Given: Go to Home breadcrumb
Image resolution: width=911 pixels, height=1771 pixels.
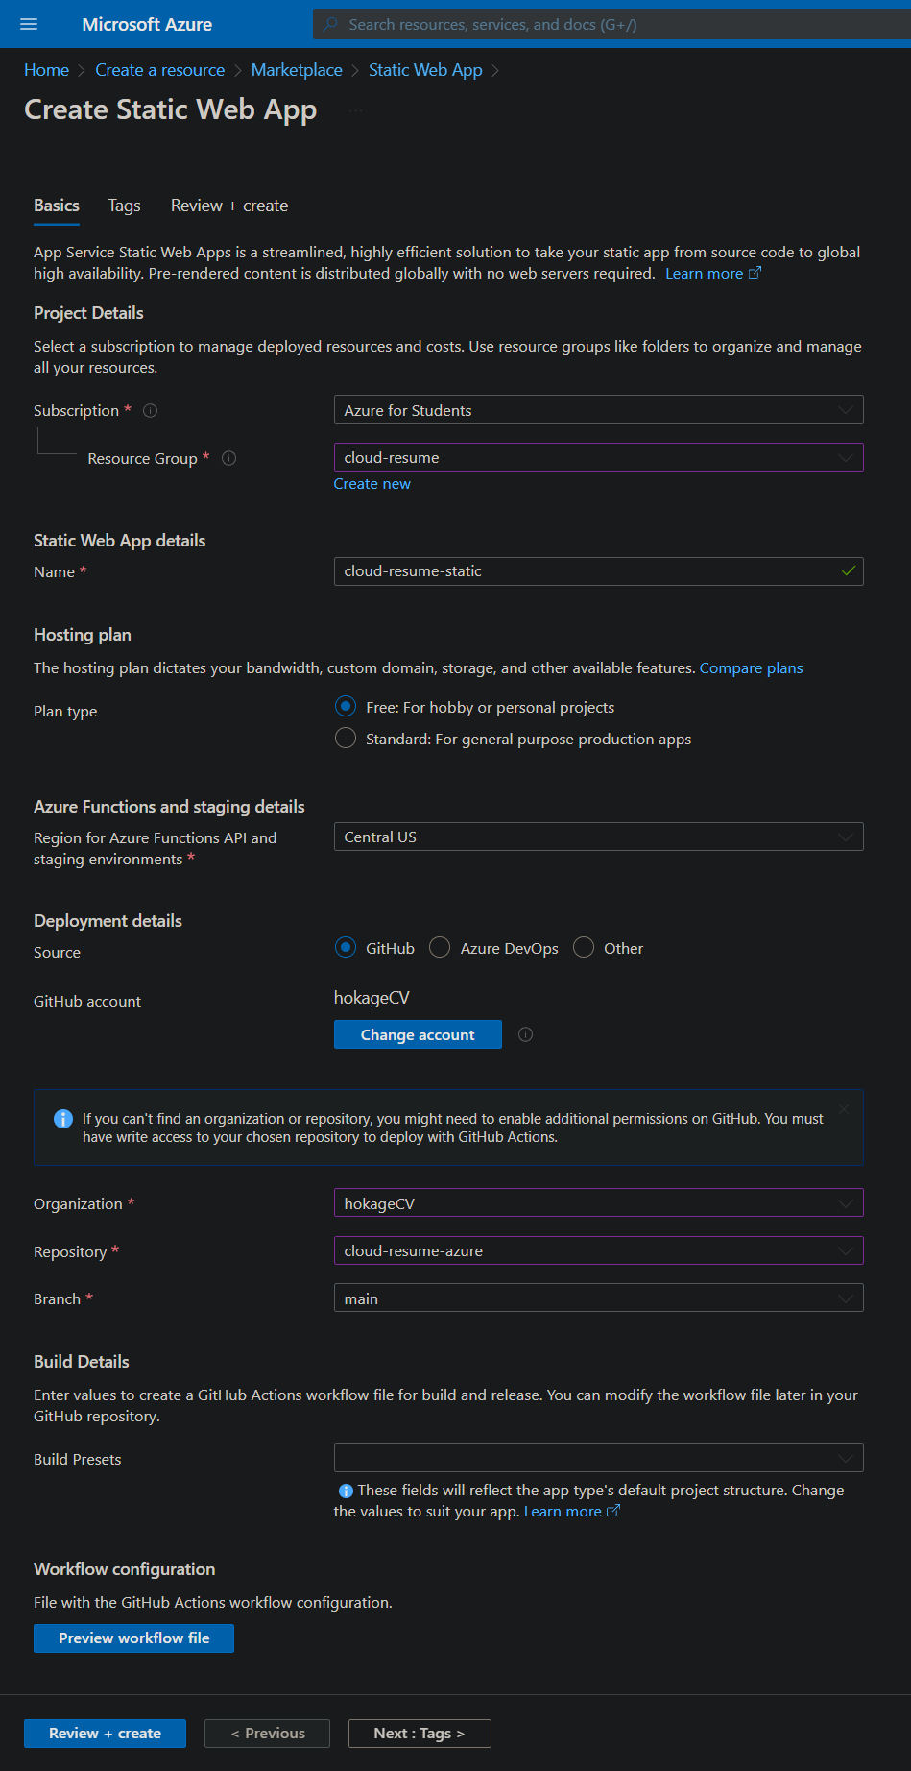Looking at the screenshot, I should pos(46,70).
